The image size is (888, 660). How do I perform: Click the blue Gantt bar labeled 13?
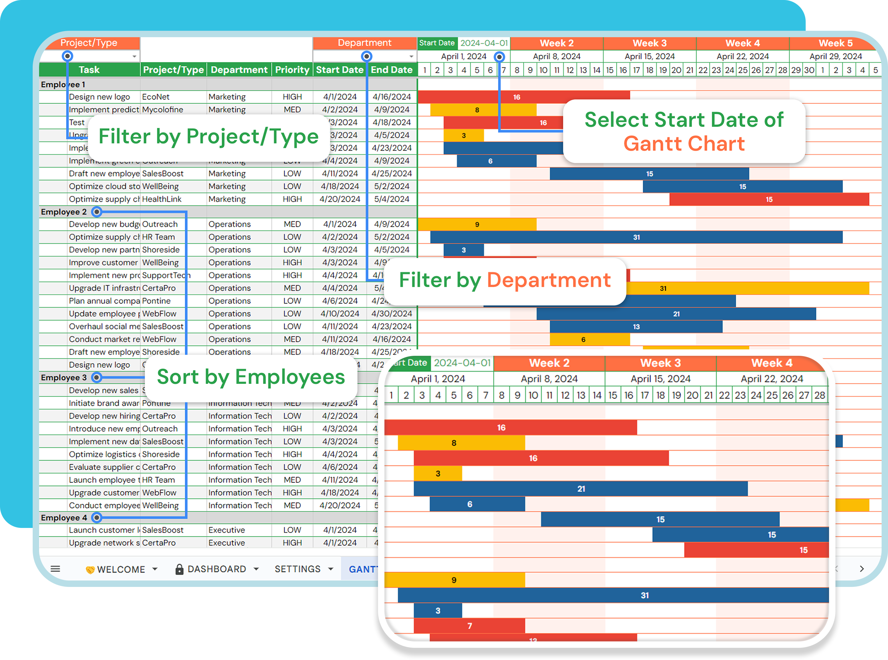point(636,327)
